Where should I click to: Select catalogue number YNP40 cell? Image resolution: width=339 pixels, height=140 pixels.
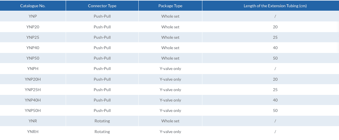(33, 48)
